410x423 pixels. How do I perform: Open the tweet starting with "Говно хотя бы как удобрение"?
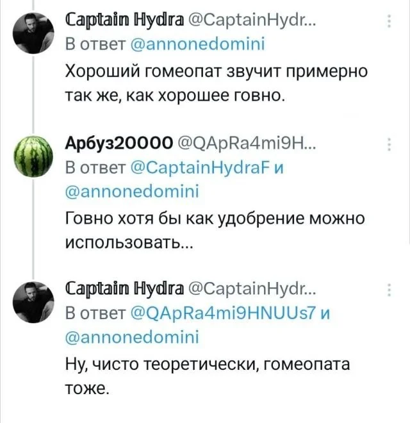click(x=215, y=229)
